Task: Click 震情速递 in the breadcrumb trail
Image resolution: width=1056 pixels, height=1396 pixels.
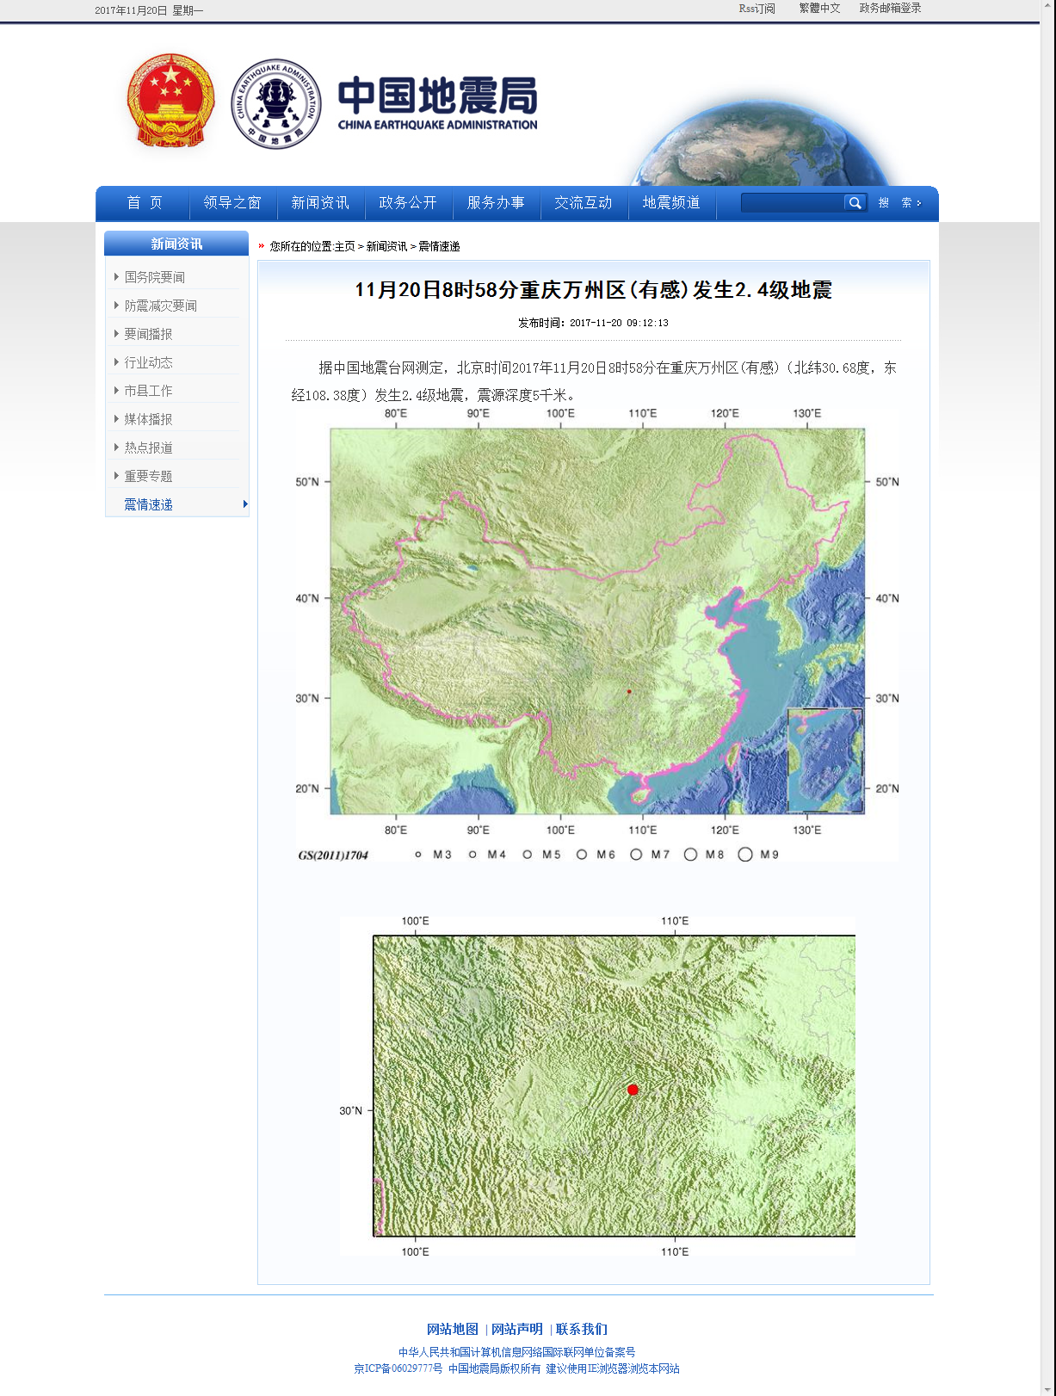Action: 439,246
